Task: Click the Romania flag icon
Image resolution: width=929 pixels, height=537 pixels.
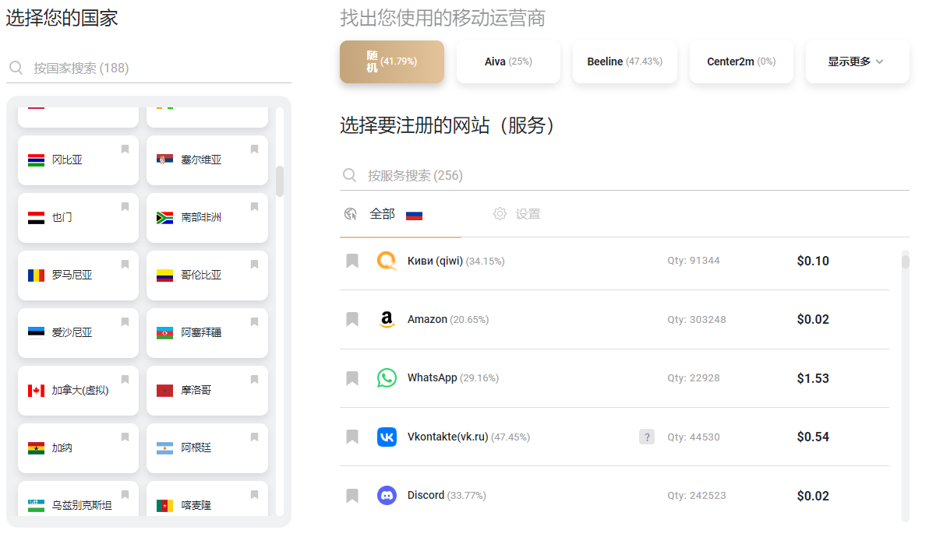Action: click(x=36, y=276)
